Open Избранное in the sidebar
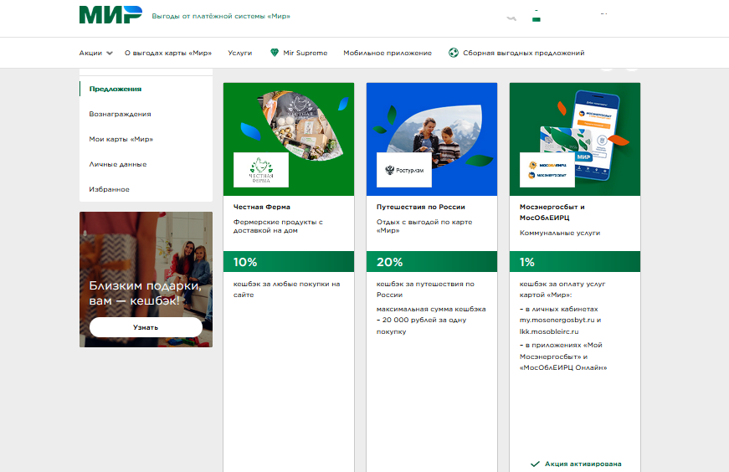Viewport: 729px width, 472px height. (110, 189)
